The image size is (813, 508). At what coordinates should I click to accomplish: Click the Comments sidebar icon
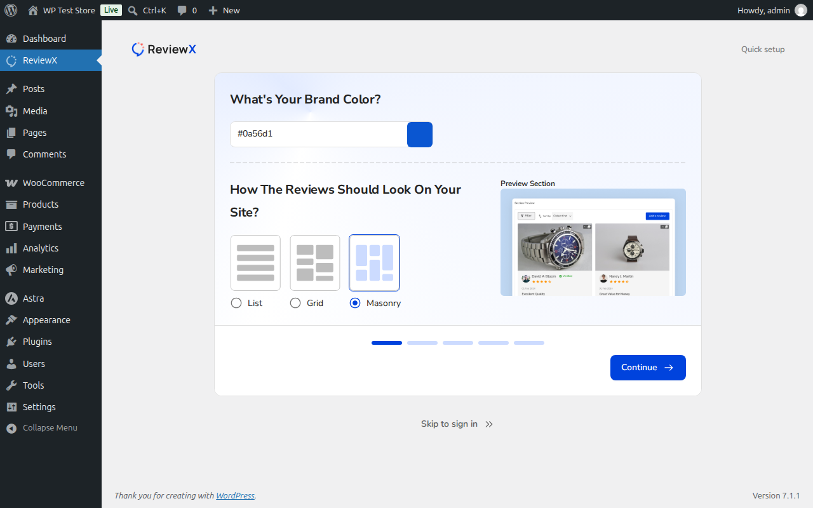(x=11, y=154)
